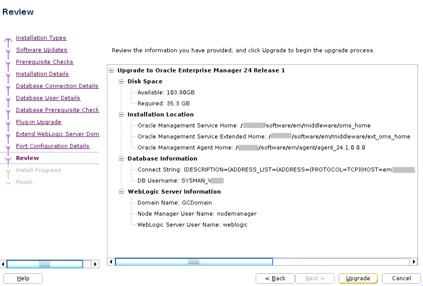The image size is (423, 286).
Task: Select Oracle Management Service Home row
Action: click(254, 126)
